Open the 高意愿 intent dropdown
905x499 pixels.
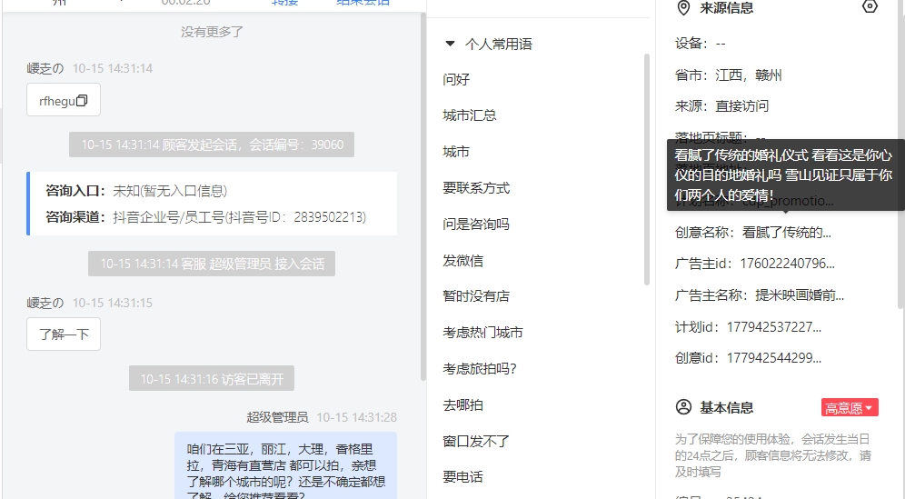coord(850,408)
